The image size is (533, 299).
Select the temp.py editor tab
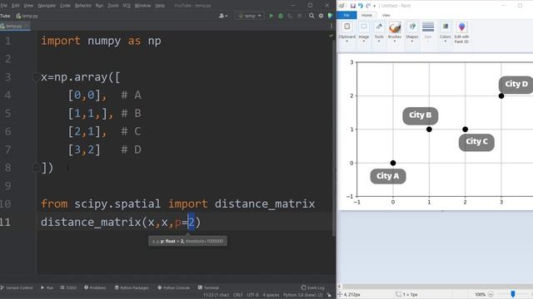(14, 26)
